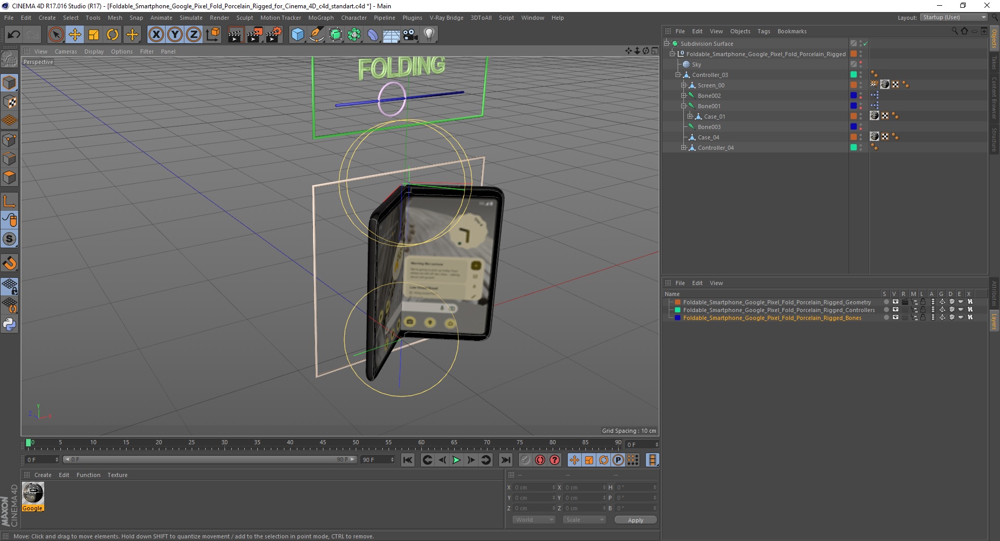Open the World coordinate dropdown

(x=534, y=520)
